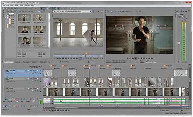Toggle Preview on External Monitor icon

click(x=111, y=11)
